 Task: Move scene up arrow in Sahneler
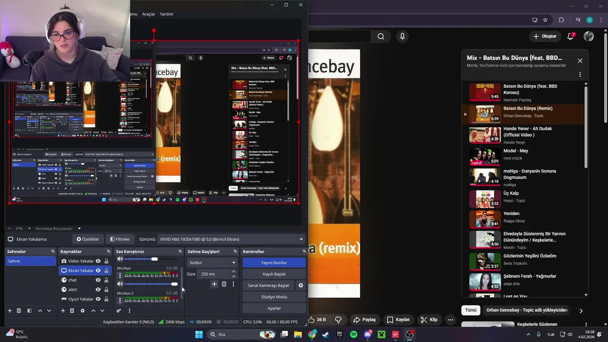pyautogui.click(x=40, y=311)
